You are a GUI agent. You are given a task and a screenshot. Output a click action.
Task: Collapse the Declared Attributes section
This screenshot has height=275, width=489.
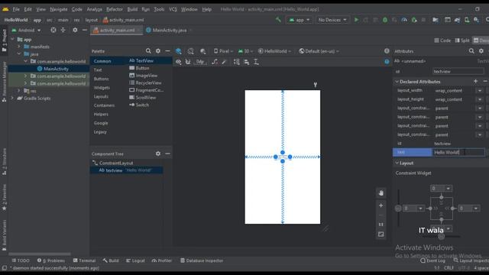397,82
